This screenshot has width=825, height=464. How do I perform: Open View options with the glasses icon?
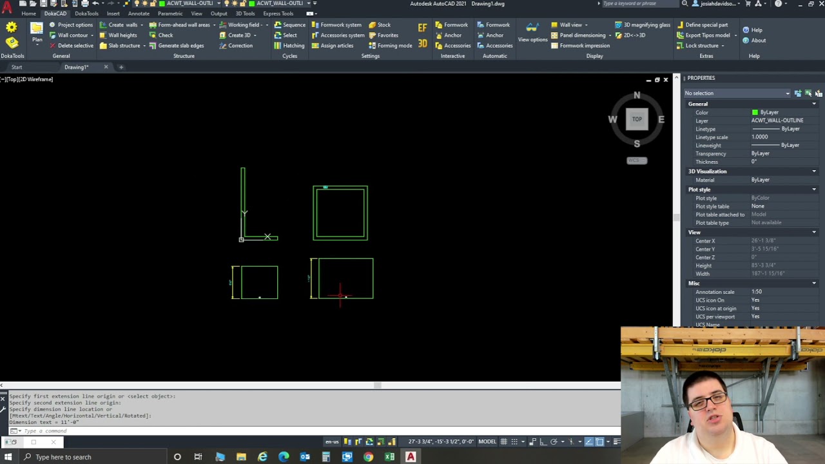pyautogui.click(x=532, y=32)
